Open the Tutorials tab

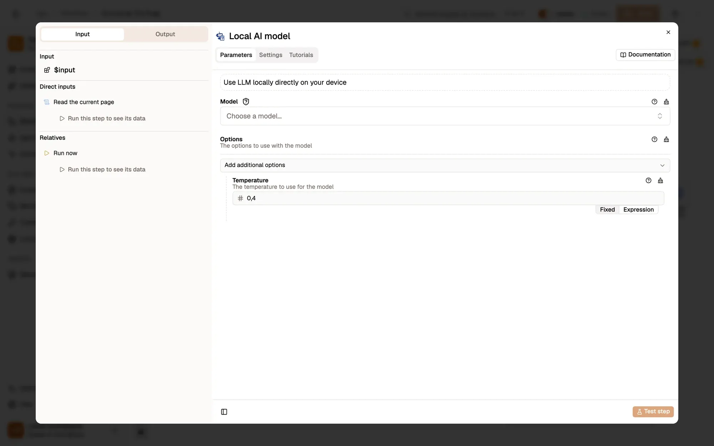pos(301,55)
